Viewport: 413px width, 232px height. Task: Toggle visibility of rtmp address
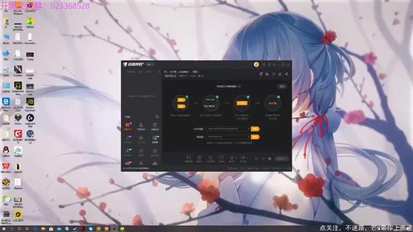(248, 129)
